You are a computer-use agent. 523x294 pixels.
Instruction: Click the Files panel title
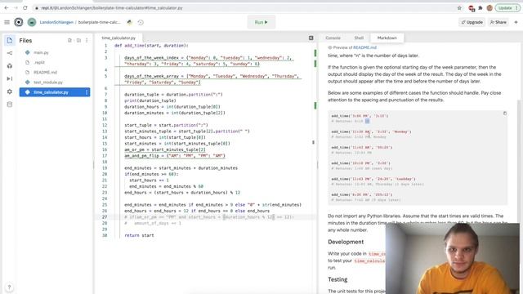coord(25,41)
